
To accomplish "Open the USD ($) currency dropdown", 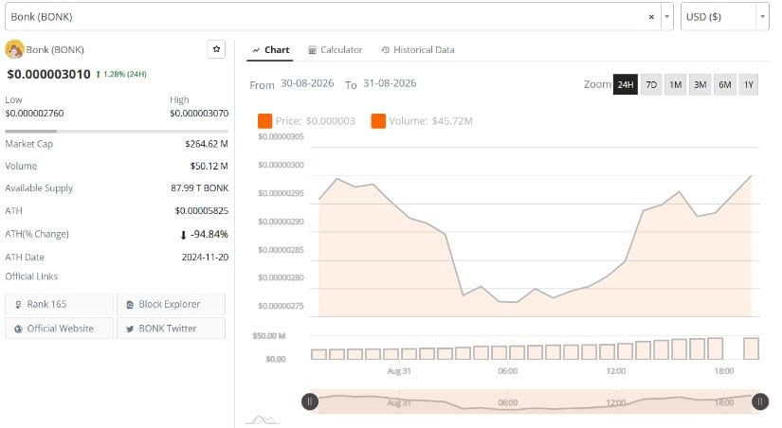I will point(724,17).
